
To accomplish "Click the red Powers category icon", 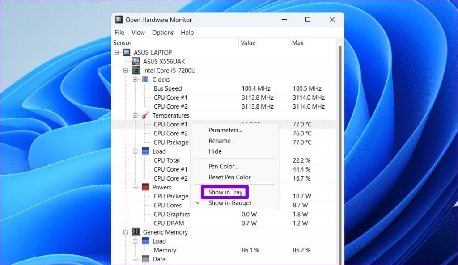I will pyautogui.click(x=145, y=187).
